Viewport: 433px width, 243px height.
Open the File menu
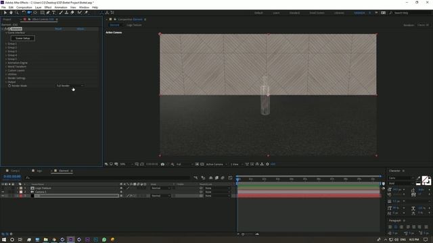[x=3, y=7]
